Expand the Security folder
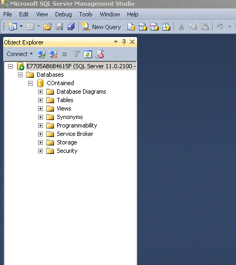This screenshot has height=265, width=236. click(x=40, y=151)
